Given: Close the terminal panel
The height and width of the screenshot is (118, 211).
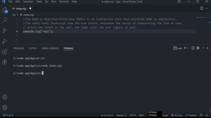Looking at the screenshot, I should click(207, 48).
